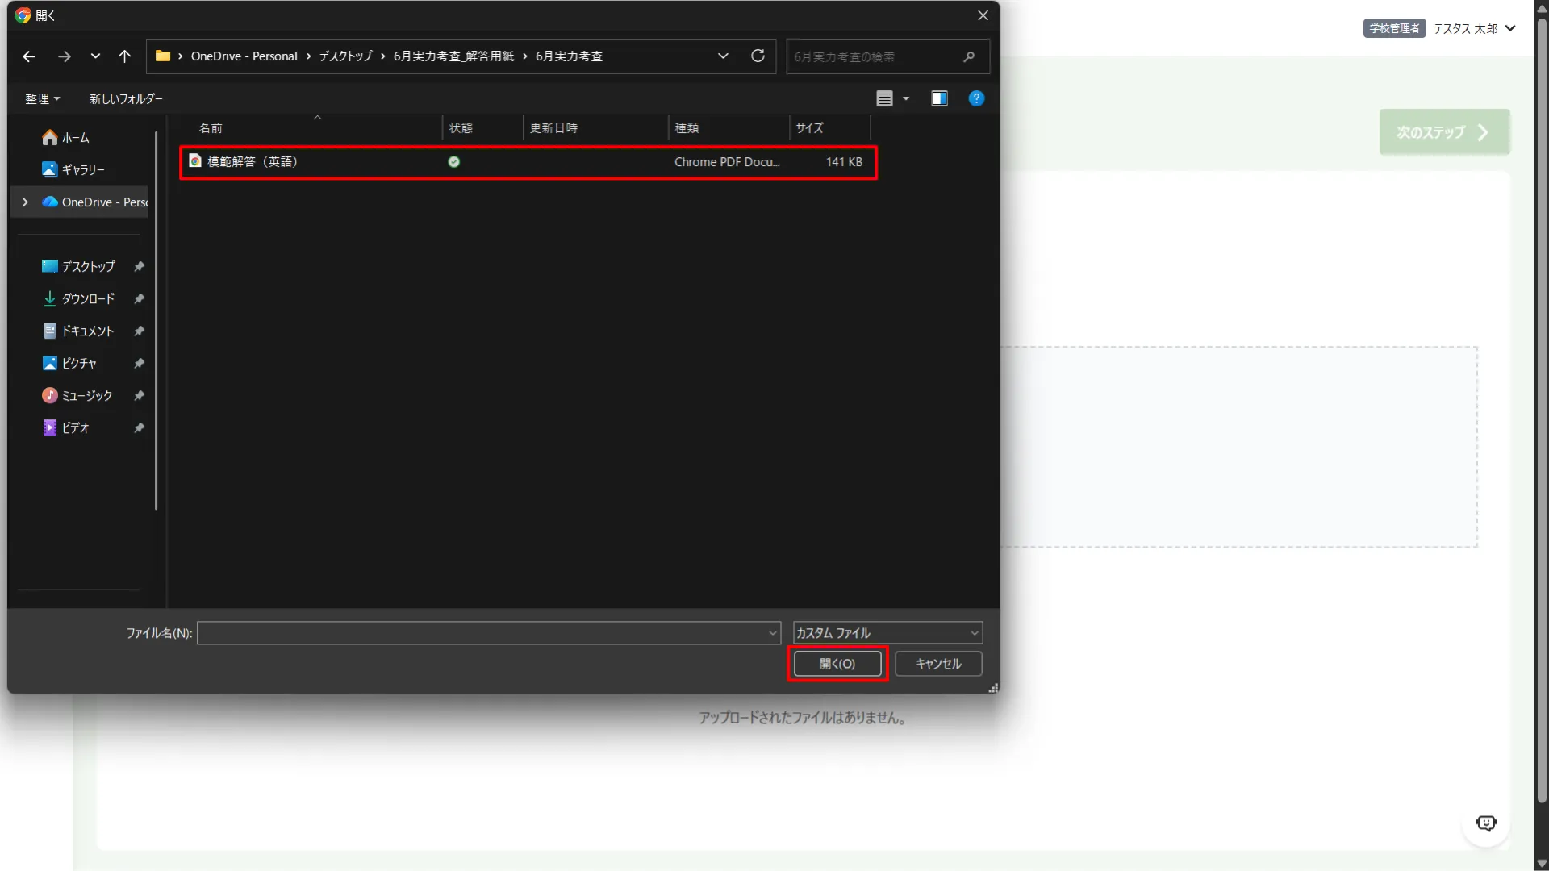Open ミュージック quick access item
Image resolution: width=1549 pixels, height=871 pixels.
[77, 396]
